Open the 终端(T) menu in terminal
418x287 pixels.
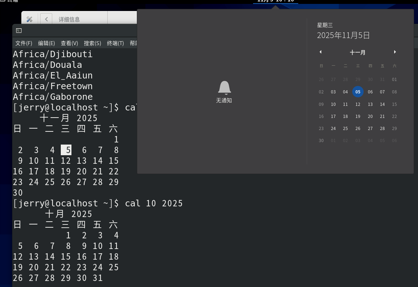116,43
